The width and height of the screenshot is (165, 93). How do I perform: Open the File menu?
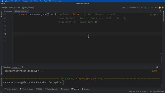[x=12, y=1]
